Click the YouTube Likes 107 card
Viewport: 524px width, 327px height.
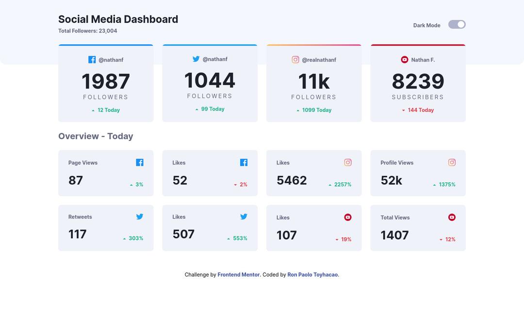pos(314,228)
